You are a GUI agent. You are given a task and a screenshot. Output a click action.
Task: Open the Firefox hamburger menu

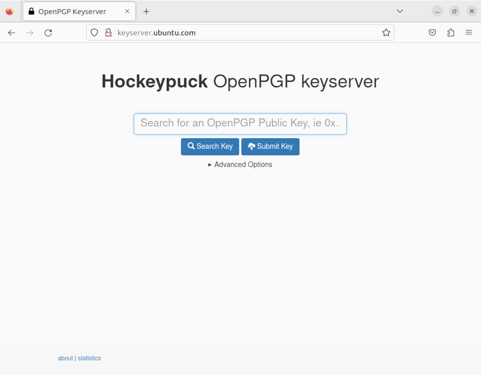468,32
